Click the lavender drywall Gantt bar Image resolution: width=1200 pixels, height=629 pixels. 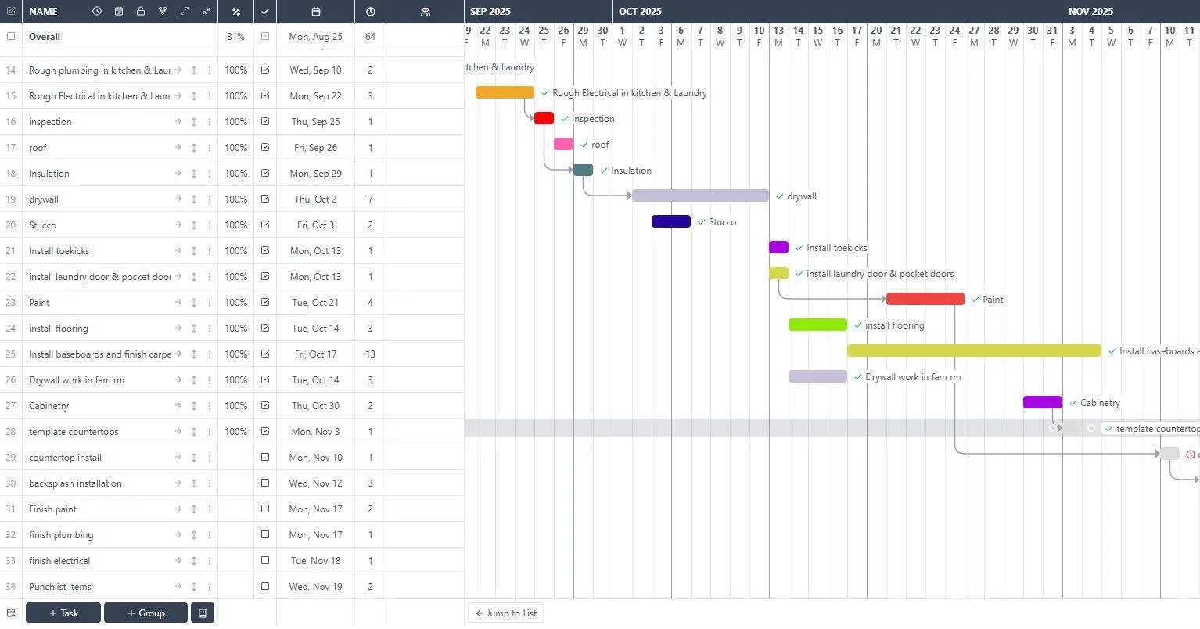click(700, 196)
